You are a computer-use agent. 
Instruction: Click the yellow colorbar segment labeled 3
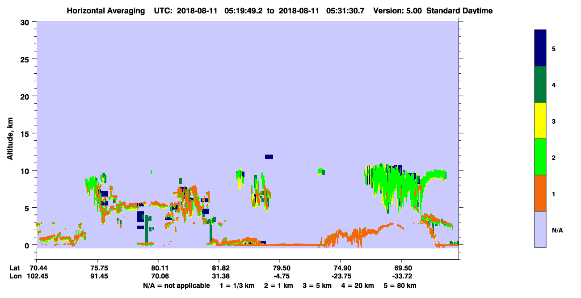pos(540,121)
